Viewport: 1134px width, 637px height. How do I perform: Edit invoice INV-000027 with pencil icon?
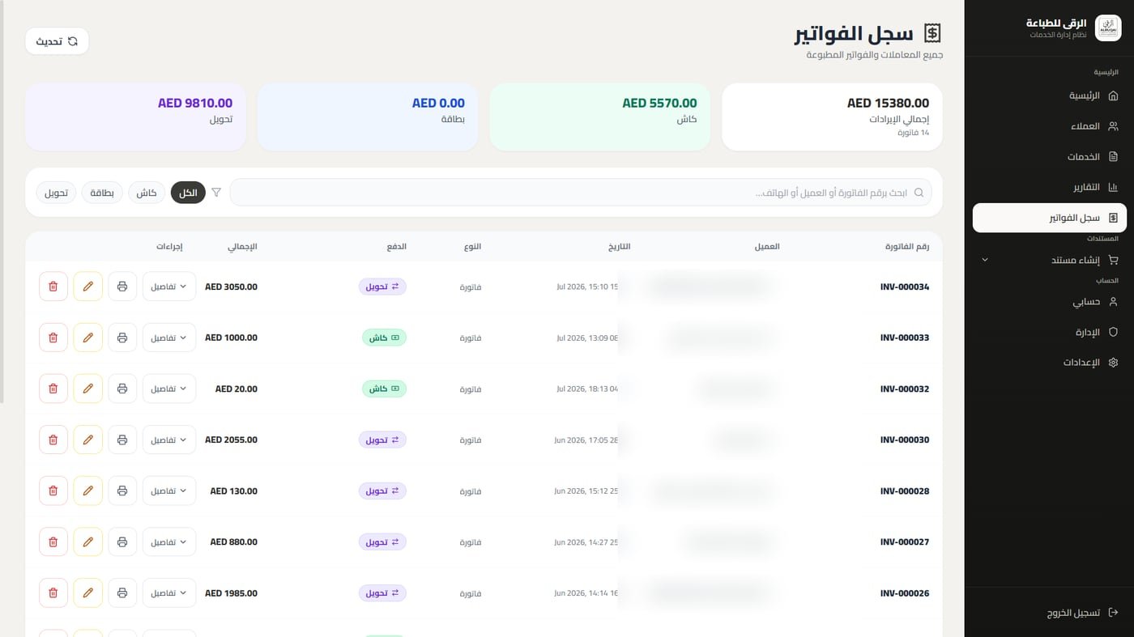point(88,541)
